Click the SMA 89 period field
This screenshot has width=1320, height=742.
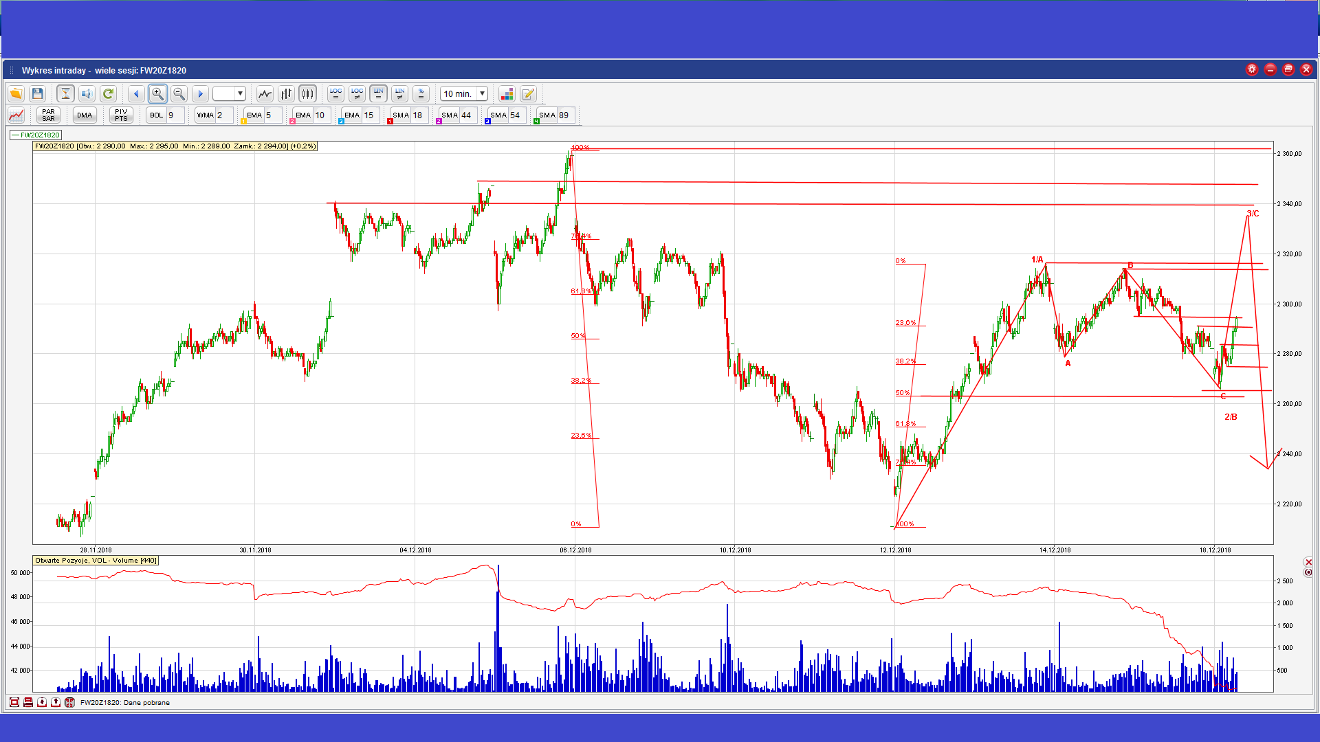pyautogui.click(x=564, y=115)
